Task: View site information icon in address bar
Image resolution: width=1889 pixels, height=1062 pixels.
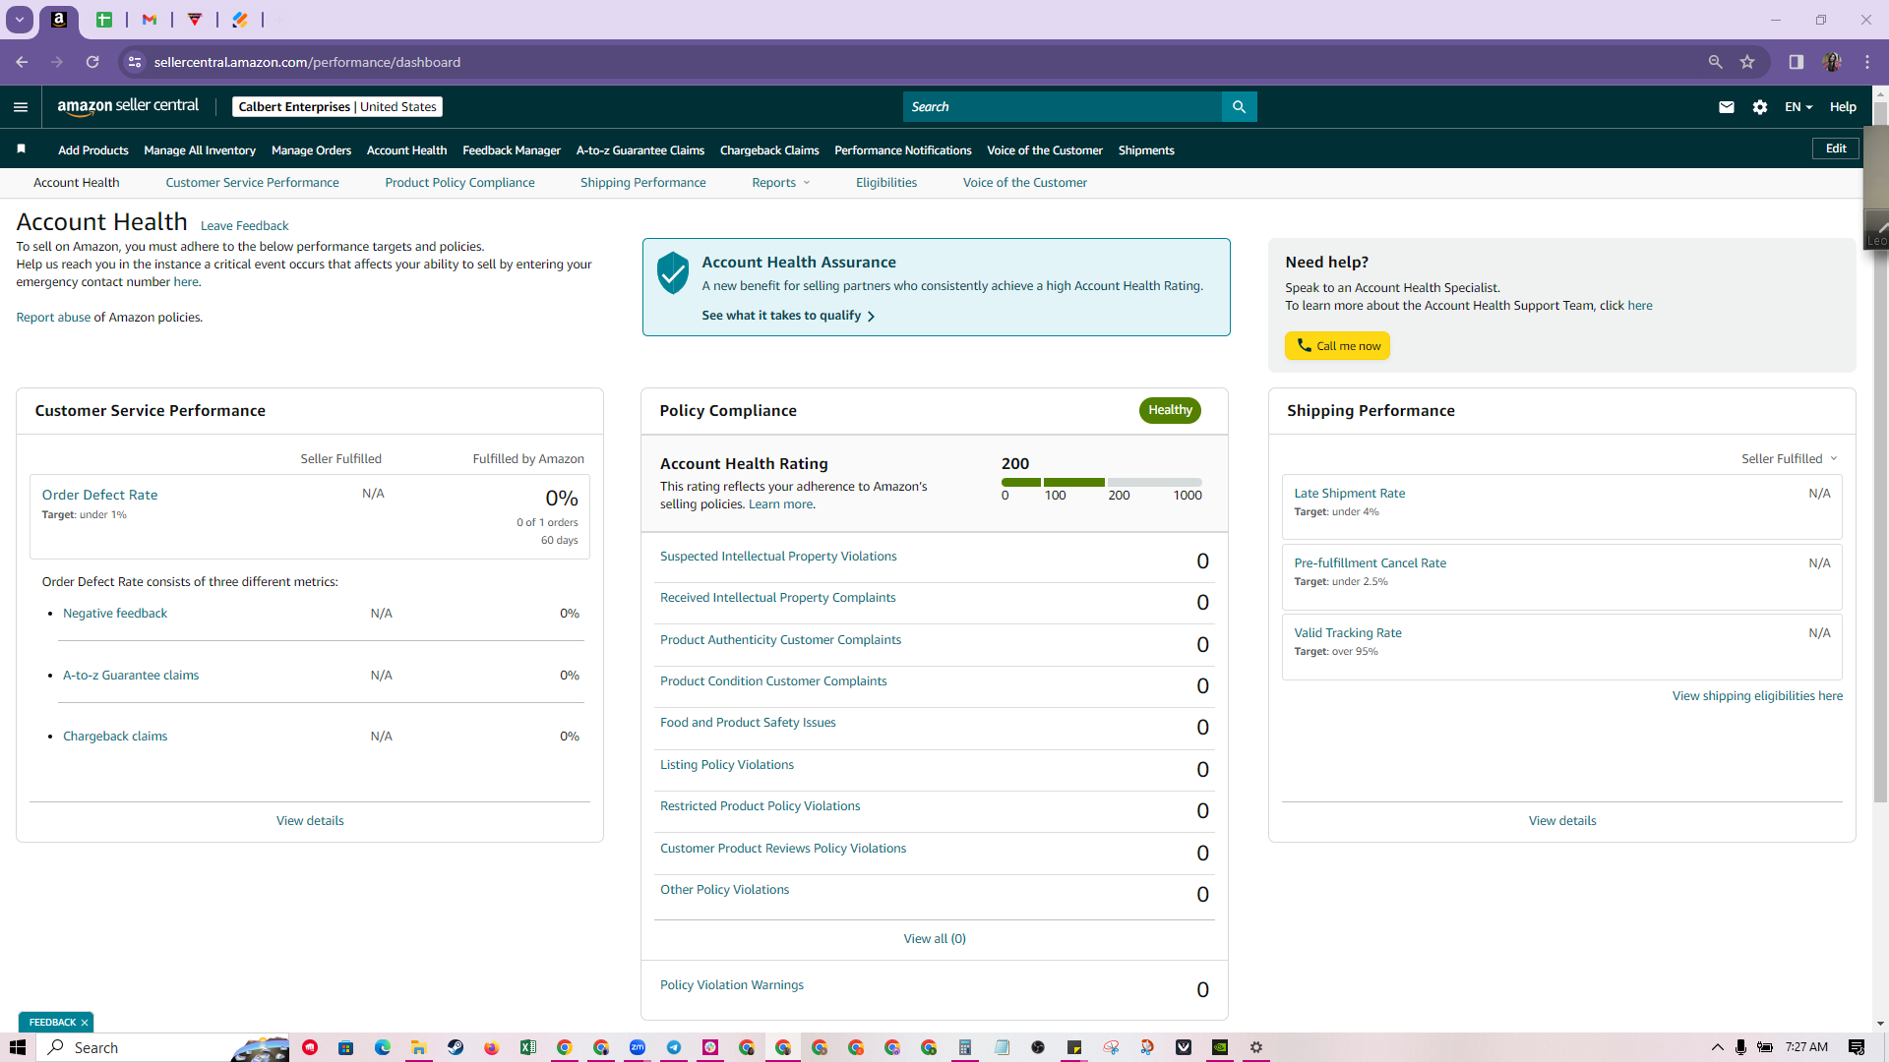Action: click(135, 62)
